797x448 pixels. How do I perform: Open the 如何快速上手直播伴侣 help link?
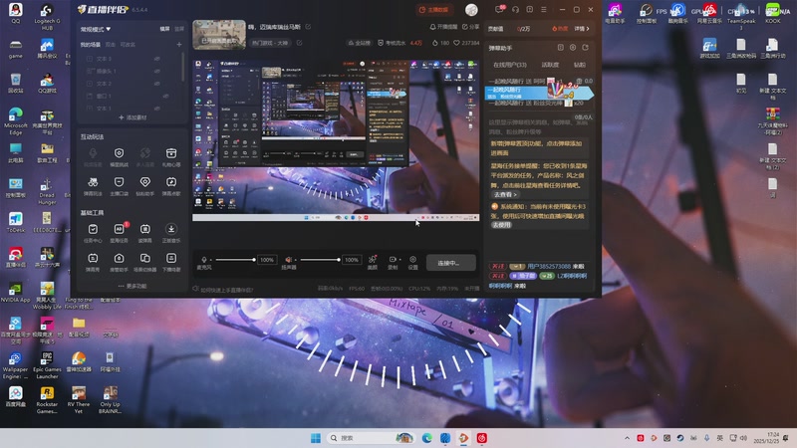[222, 290]
